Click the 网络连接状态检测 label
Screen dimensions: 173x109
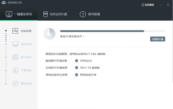click(56, 75)
